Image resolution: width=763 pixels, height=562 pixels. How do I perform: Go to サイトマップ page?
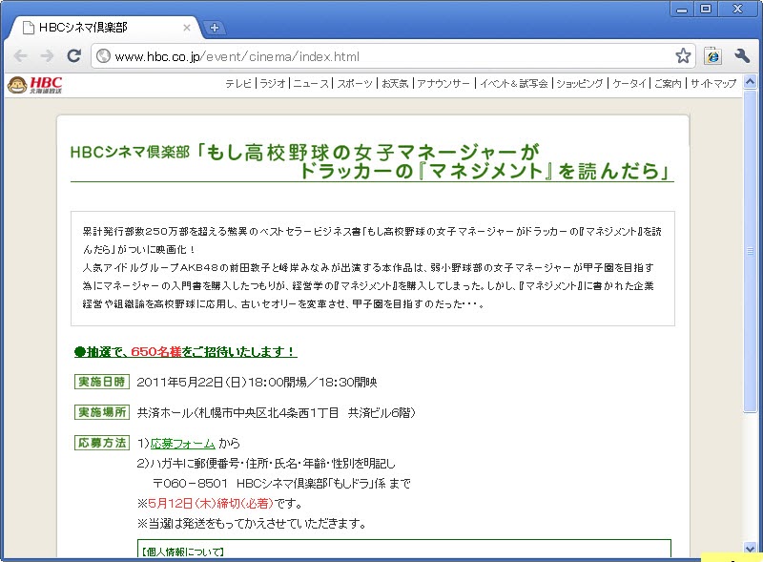713,83
